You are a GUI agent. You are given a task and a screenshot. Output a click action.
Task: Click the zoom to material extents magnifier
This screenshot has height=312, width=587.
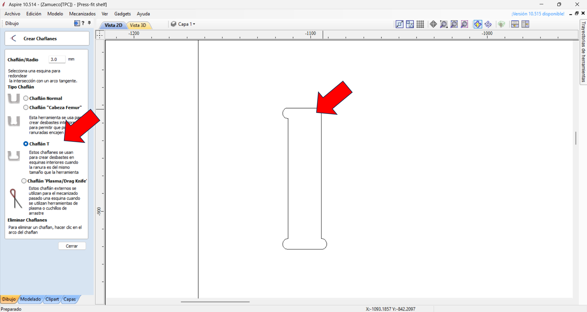click(454, 24)
